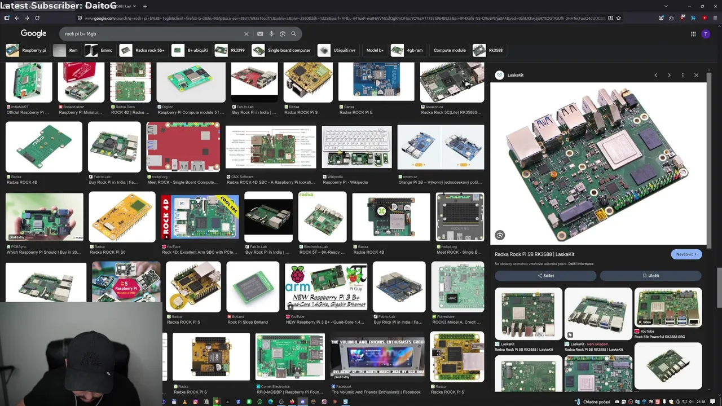Filter results by Emmc chip
Image resolution: width=722 pixels, height=406 pixels.
99,50
